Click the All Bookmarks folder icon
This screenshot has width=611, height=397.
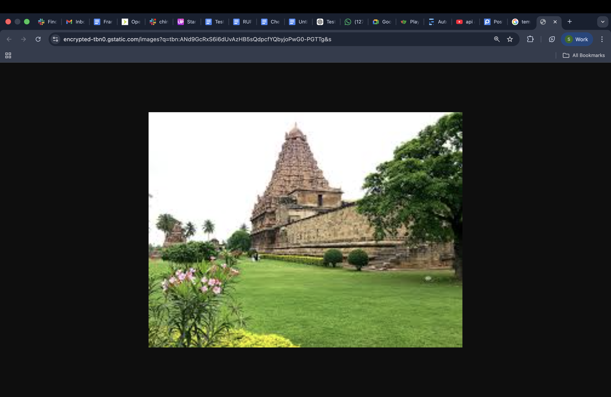point(584,55)
